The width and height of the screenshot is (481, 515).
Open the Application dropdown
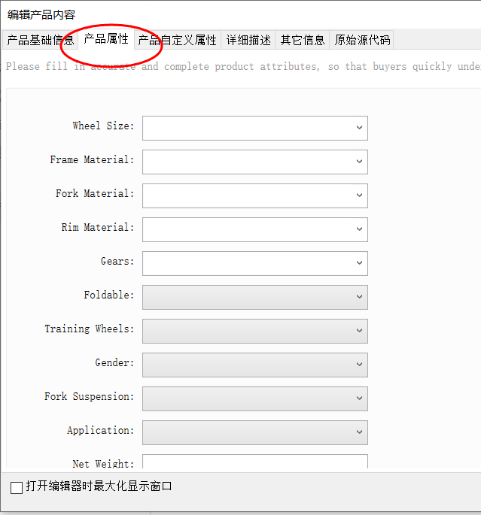254,432
